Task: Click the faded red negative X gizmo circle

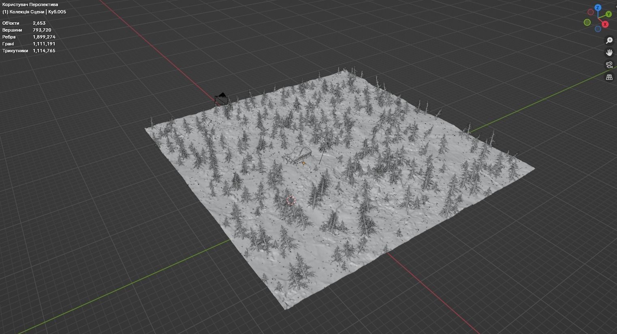Action: (x=590, y=12)
